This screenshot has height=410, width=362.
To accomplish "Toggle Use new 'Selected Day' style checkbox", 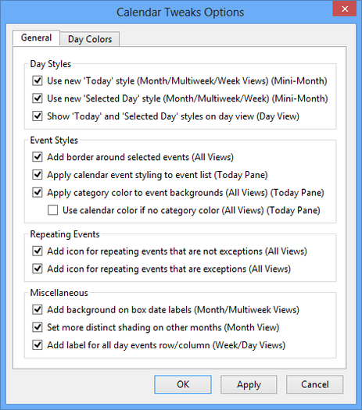I will tap(38, 98).
